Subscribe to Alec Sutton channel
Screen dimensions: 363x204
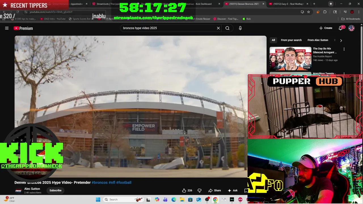click(x=55, y=190)
